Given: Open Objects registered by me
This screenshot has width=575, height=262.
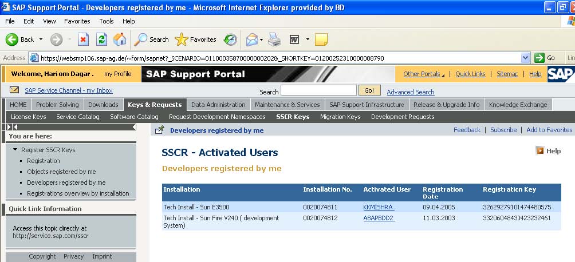Looking at the screenshot, I should pyautogui.click(x=61, y=172).
